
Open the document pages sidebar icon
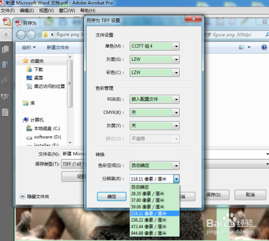5,112
